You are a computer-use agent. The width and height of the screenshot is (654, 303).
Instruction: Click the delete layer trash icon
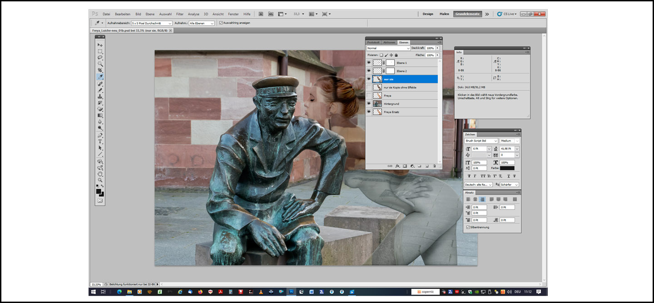[x=434, y=166]
